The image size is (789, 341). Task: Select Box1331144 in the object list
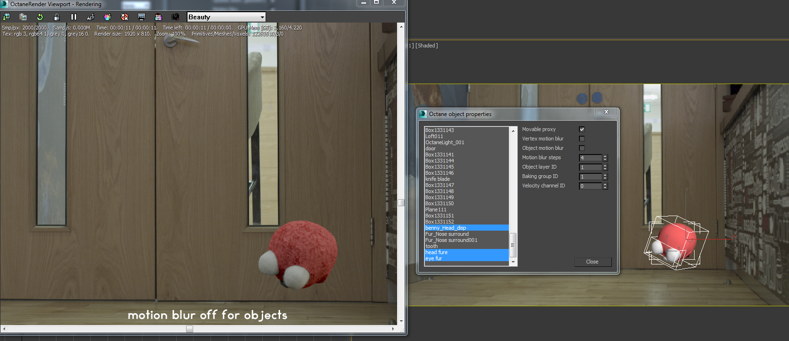(467, 161)
